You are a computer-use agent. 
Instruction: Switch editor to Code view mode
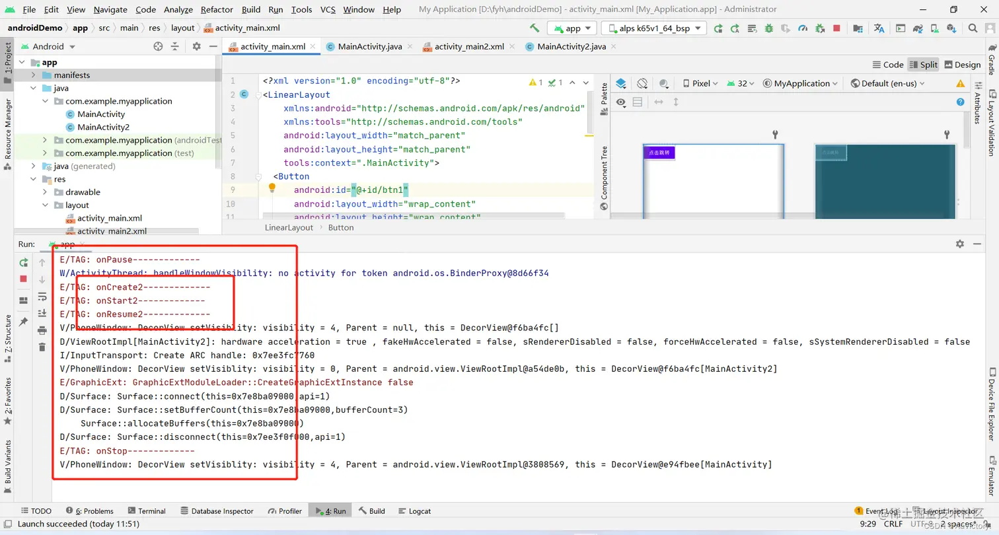(x=888, y=64)
